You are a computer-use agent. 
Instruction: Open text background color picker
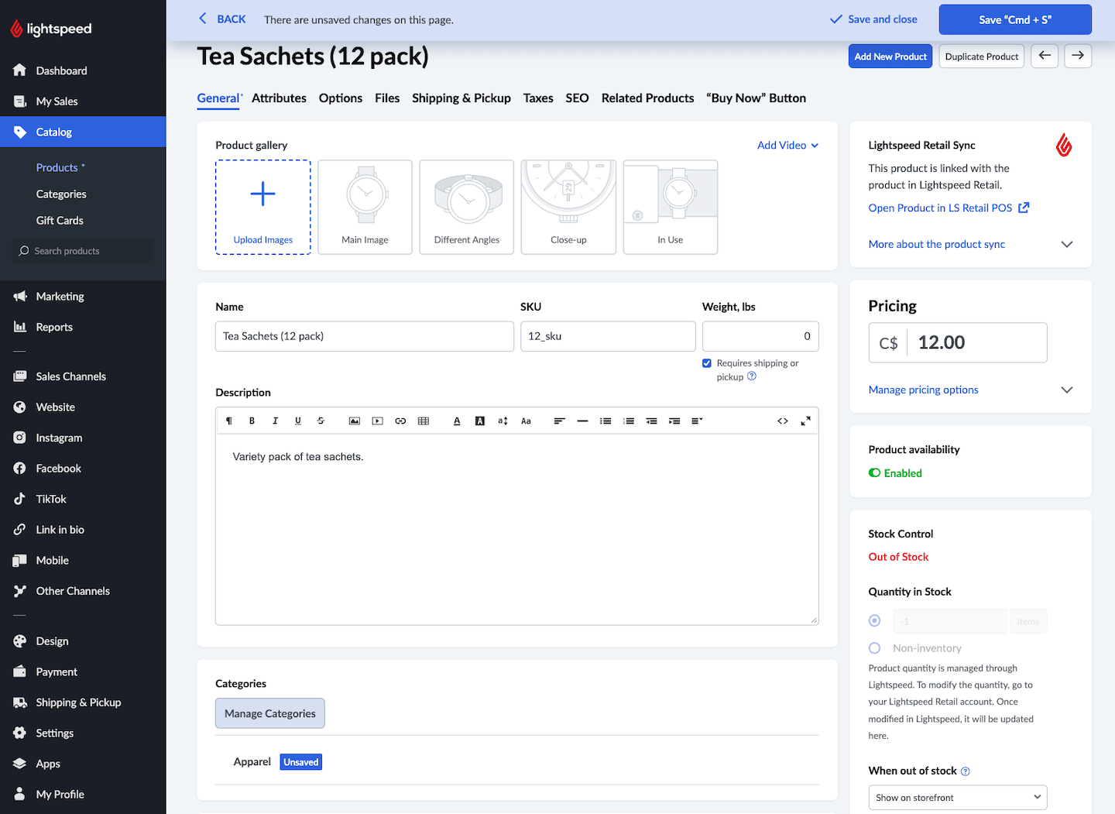(x=480, y=421)
